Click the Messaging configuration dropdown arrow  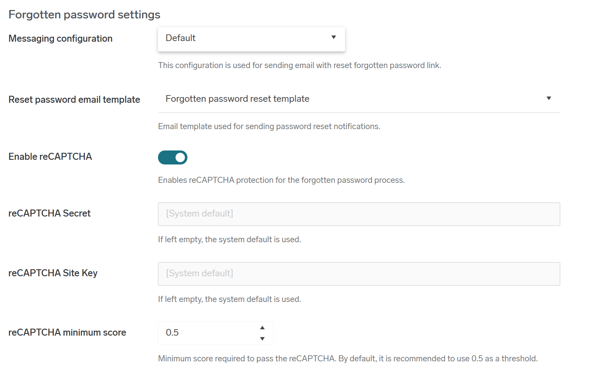pyautogui.click(x=333, y=37)
